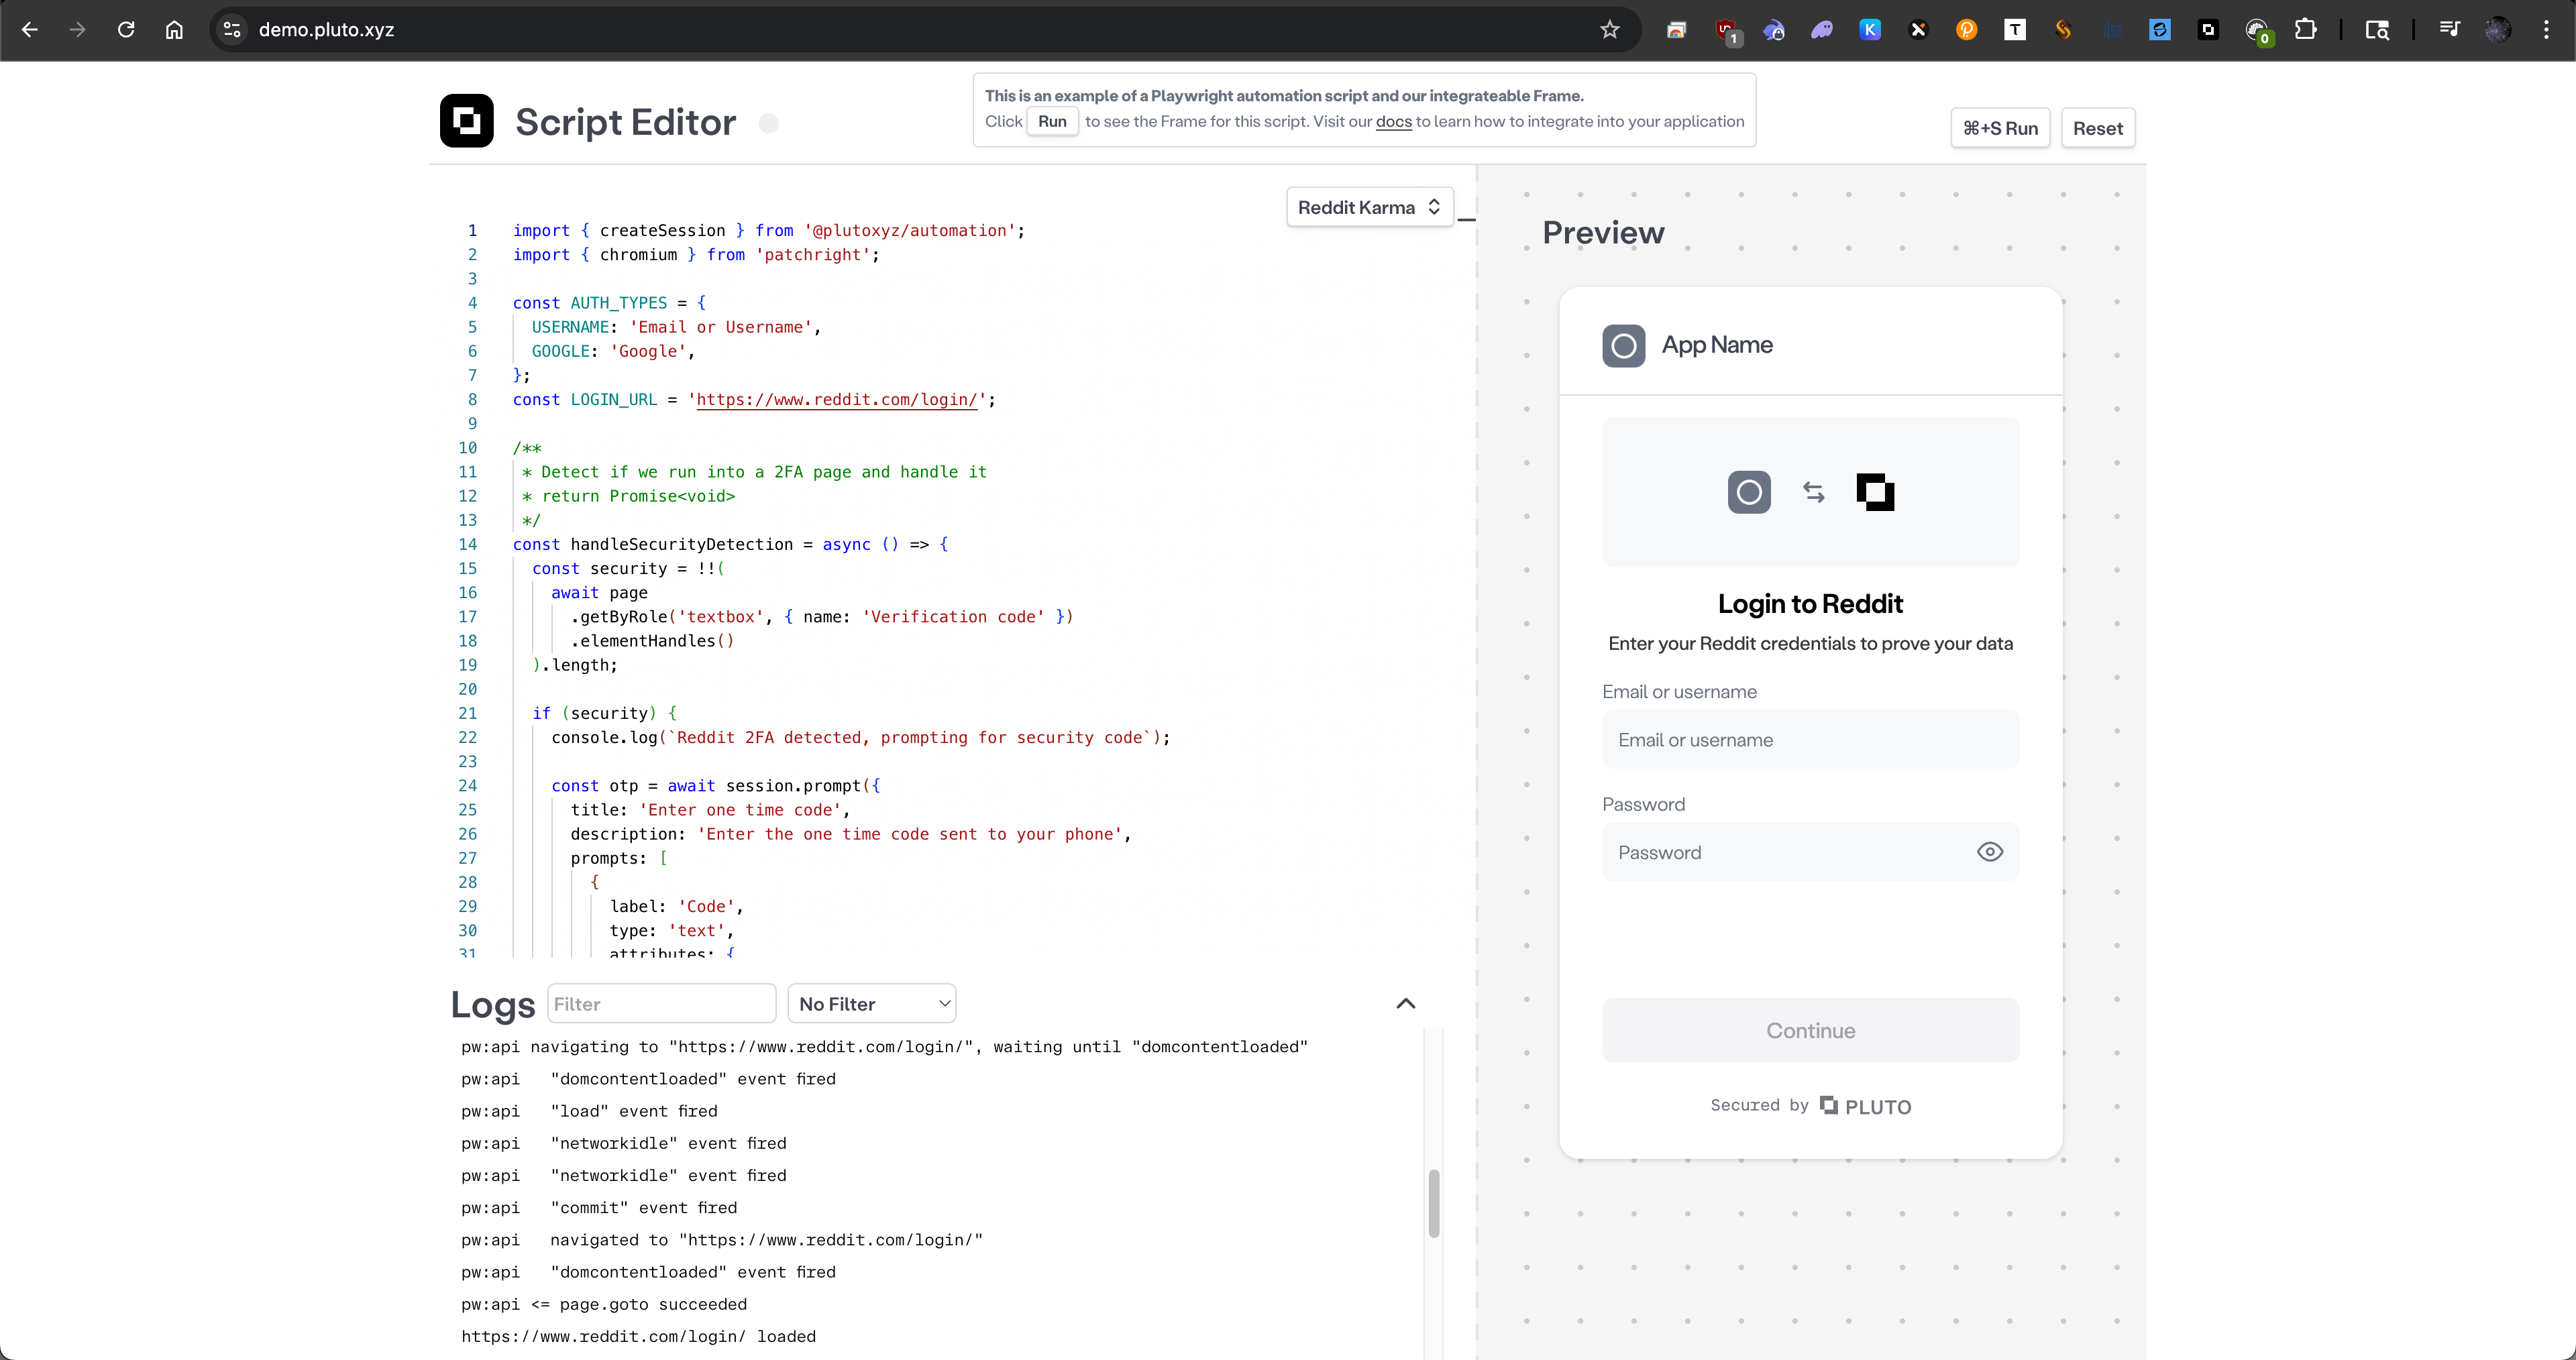The height and width of the screenshot is (1360, 2576).
Task: Bookmark this page with the star icon
Action: click(x=1609, y=30)
